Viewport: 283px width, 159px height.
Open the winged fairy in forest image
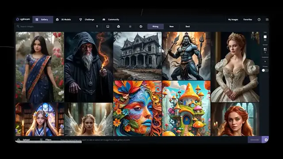click(88, 119)
